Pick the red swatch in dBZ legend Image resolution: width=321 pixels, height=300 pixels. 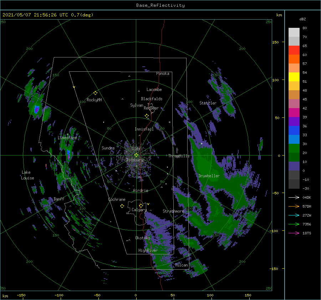[294, 50]
